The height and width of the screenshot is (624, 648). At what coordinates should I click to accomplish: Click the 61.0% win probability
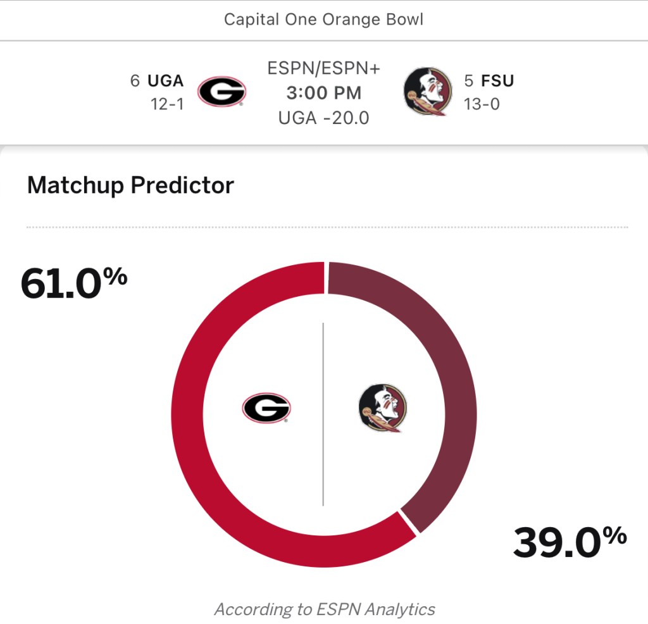[74, 282]
